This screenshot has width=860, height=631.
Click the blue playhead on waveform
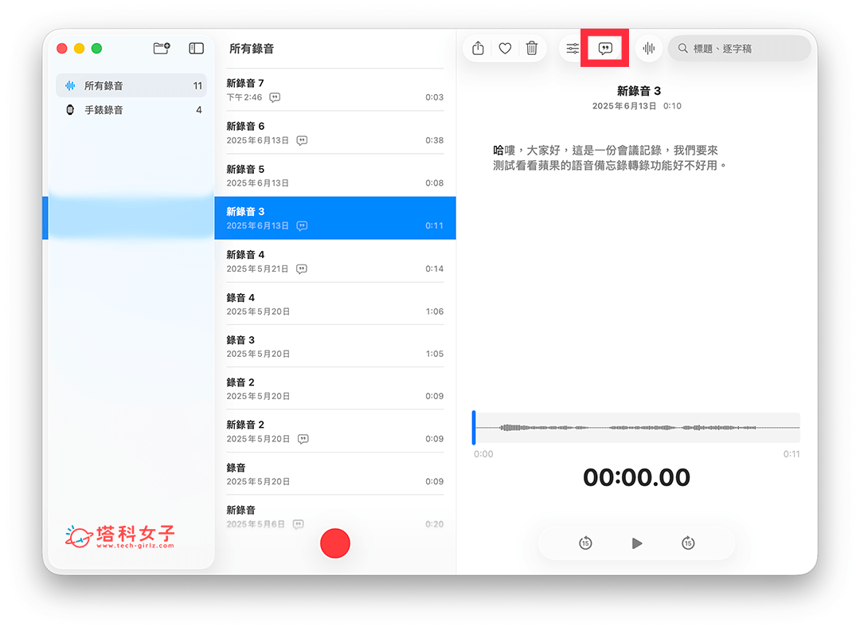click(474, 427)
